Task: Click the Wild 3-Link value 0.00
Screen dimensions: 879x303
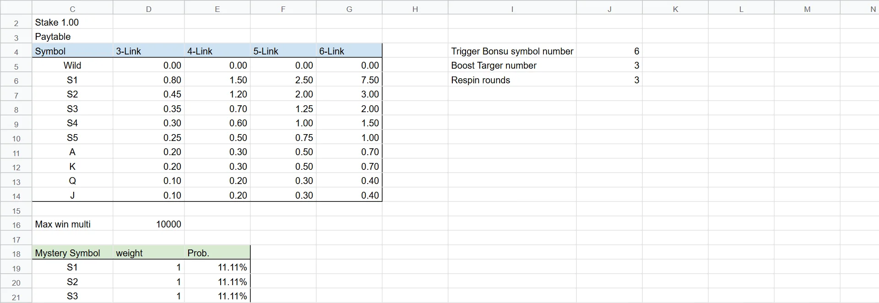Action: (148, 65)
